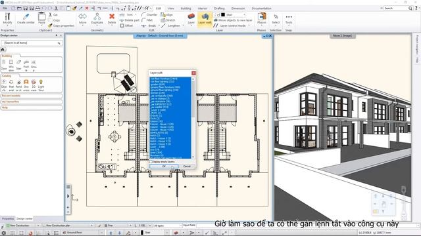Click OK in Layer walk dialog
Viewport: 421px width, 236px height.
click(x=164, y=166)
